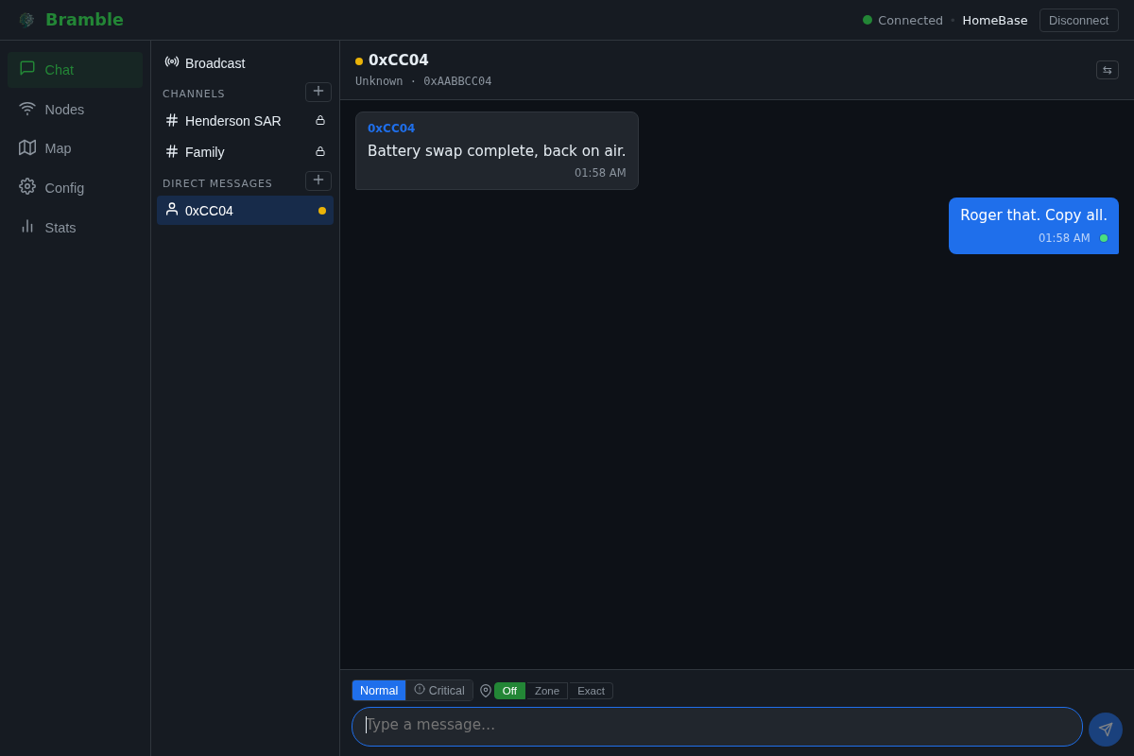This screenshot has width=1134, height=756.
Task: Click the Disconnect button
Action: 1078,21
